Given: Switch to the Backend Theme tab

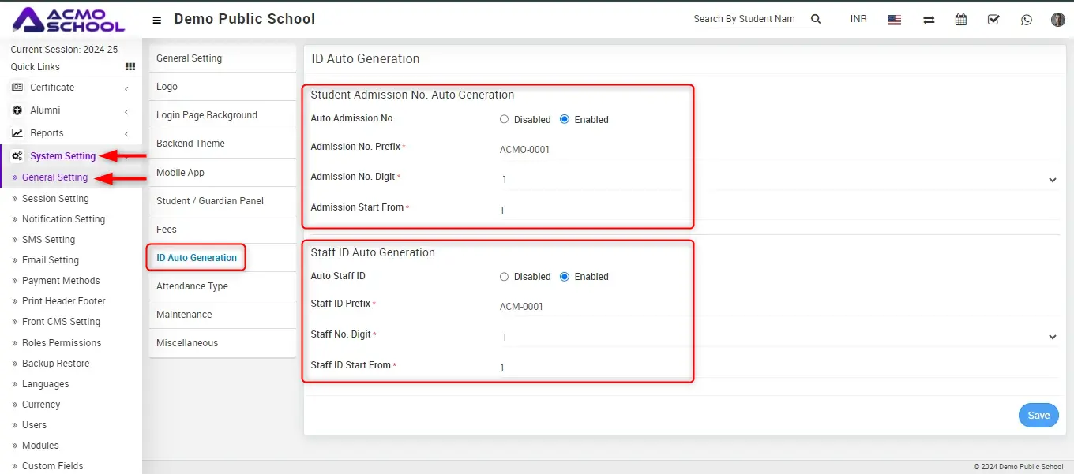Looking at the screenshot, I should (x=190, y=144).
